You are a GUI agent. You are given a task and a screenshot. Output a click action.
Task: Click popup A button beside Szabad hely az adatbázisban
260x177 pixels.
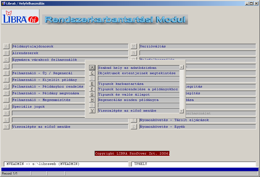click(92, 67)
